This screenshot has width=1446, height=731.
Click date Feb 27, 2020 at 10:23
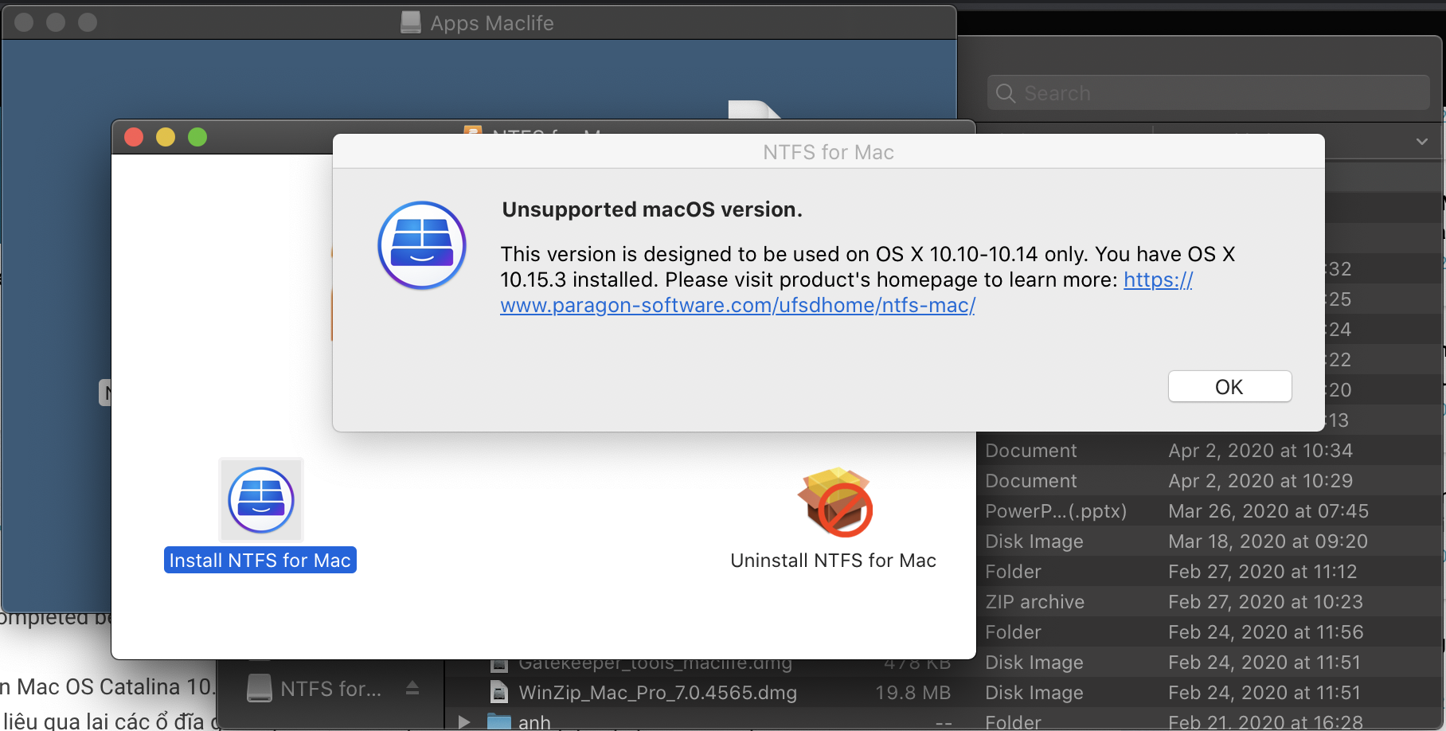(1266, 602)
